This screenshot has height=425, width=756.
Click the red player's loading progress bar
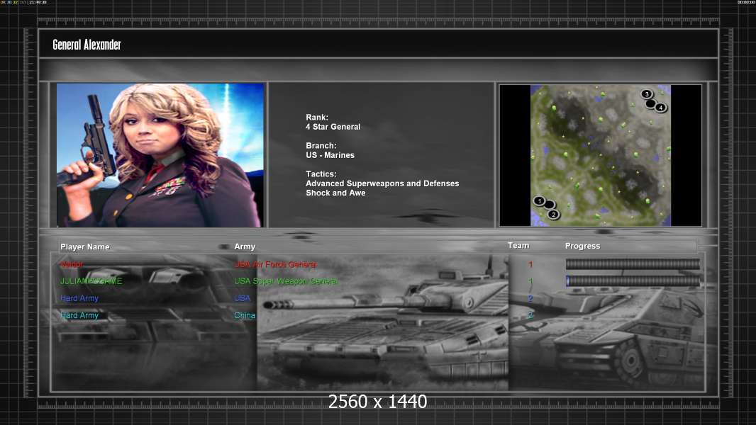click(x=633, y=263)
